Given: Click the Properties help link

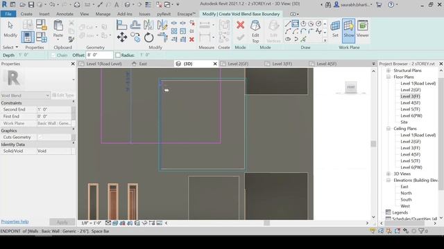Looking at the screenshot, I should click(15, 221).
